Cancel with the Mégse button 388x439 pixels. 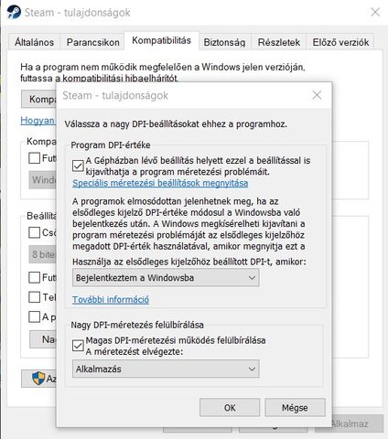[x=295, y=408]
